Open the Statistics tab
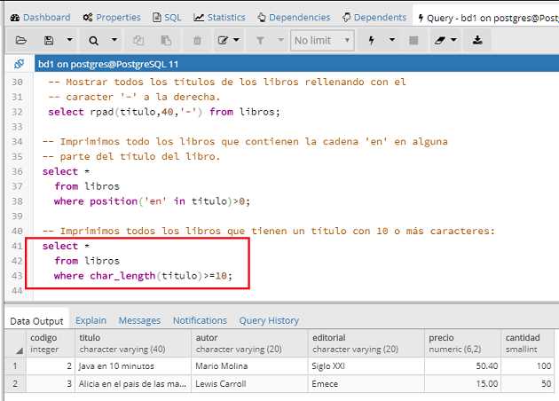The image size is (559, 401). coord(219,18)
